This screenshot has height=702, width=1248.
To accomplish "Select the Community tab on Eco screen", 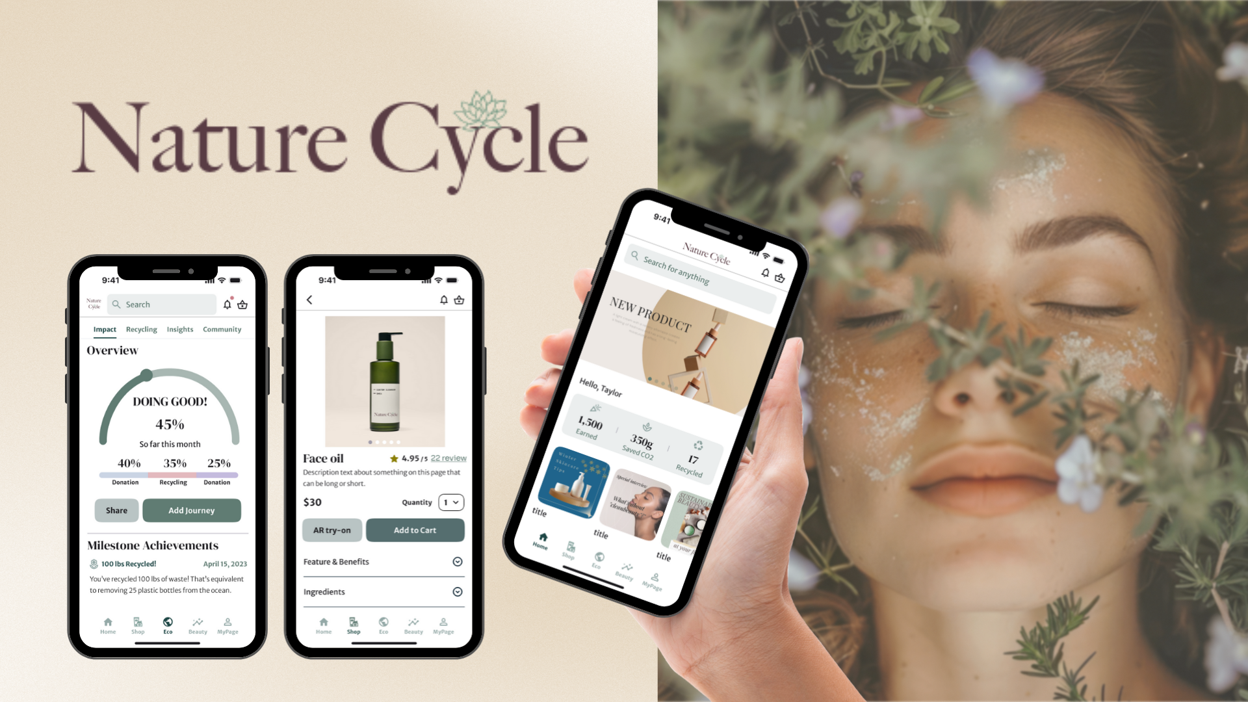I will point(223,329).
